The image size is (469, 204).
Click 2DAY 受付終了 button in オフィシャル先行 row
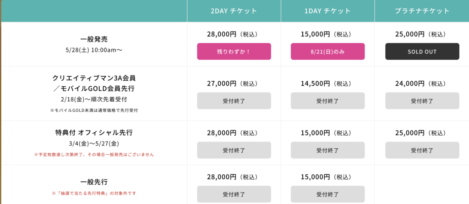click(234, 150)
